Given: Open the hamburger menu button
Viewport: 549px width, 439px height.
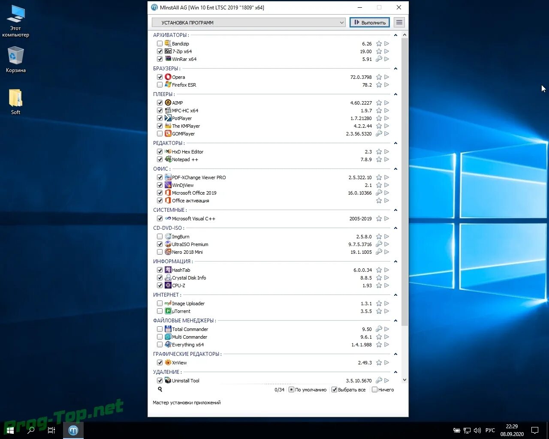Looking at the screenshot, I should (x=399, y=22).
